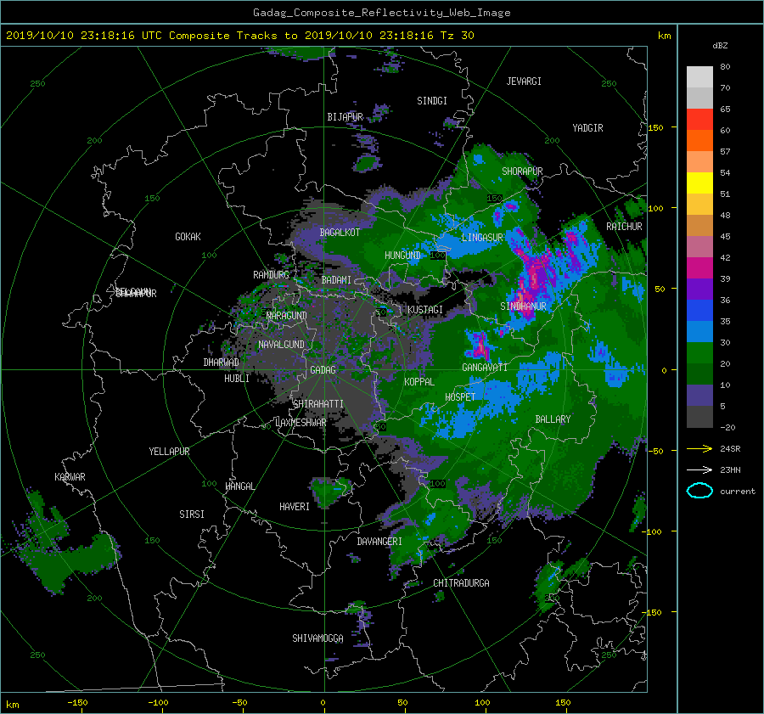This screenshot has height=714, width=764.
Task: Click the SHORAPUR city label
Action: (x=522, y=171)
